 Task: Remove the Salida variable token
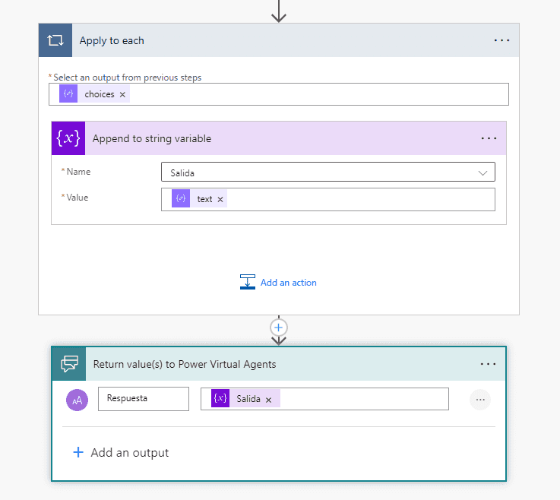(268, 400)
